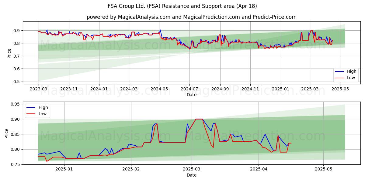365x182 pixels.
Task: Click the '2023-09' tick label
Action: (38, 89)
